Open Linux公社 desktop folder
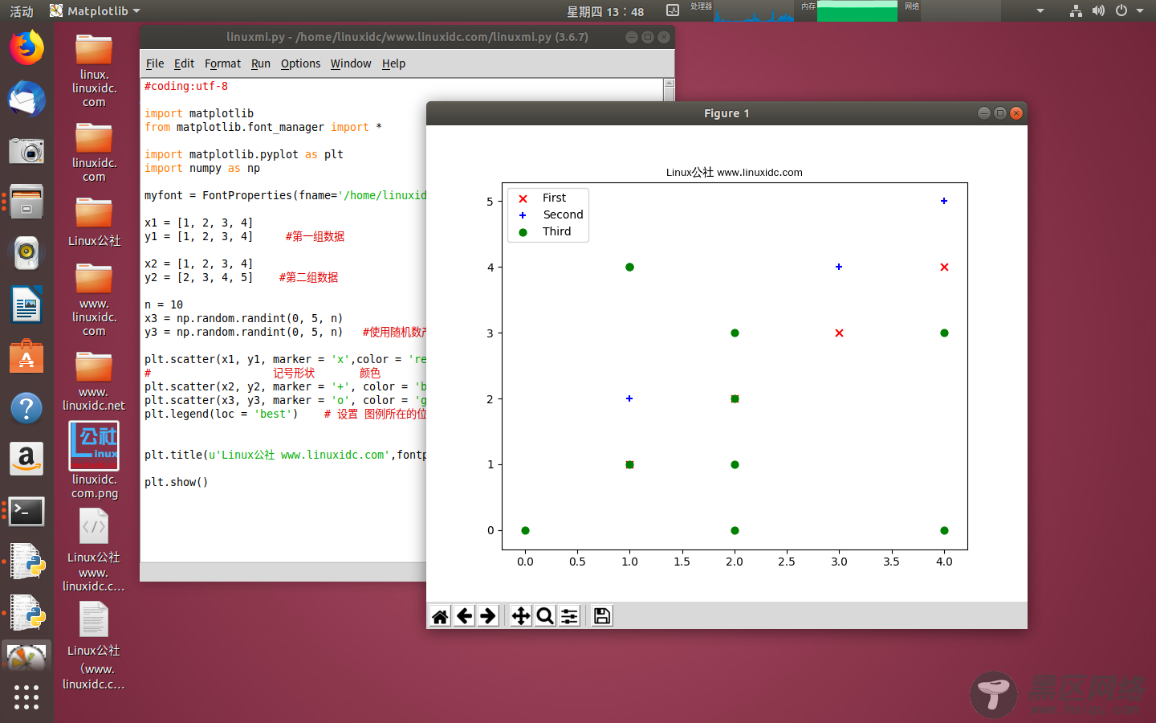The height and width of the screenshot is (723, 1156). click(94, 223)
